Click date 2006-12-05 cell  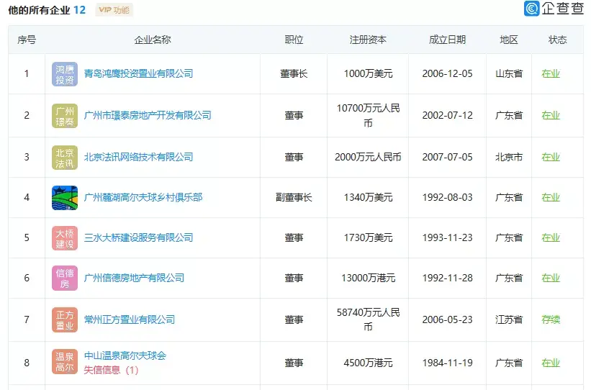click(x=448, y=73)
